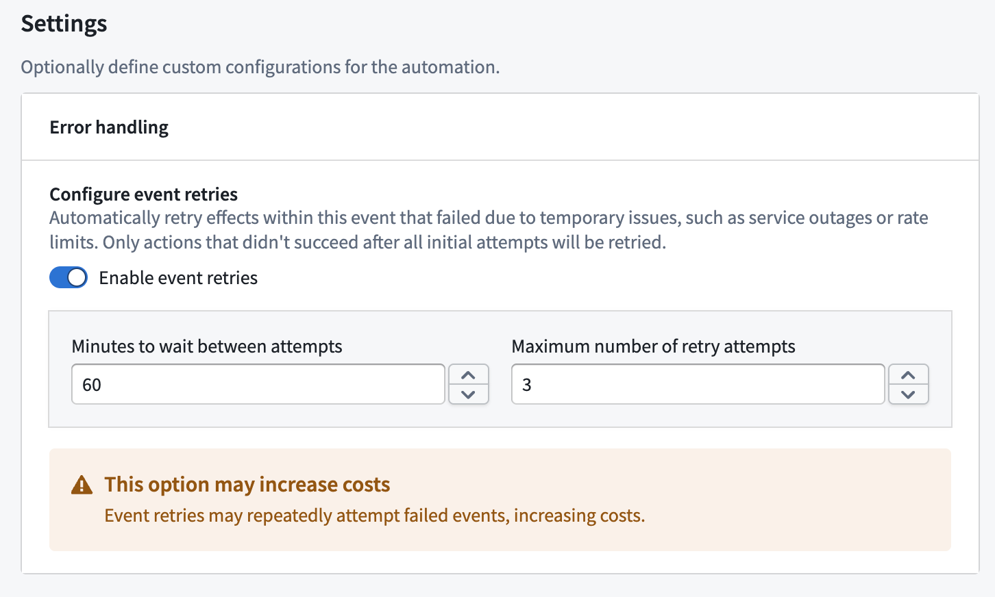Click the 'Maximum number of retry attempts' label
This screenshot has height=597, width=995.
click(x=654, y=346)
